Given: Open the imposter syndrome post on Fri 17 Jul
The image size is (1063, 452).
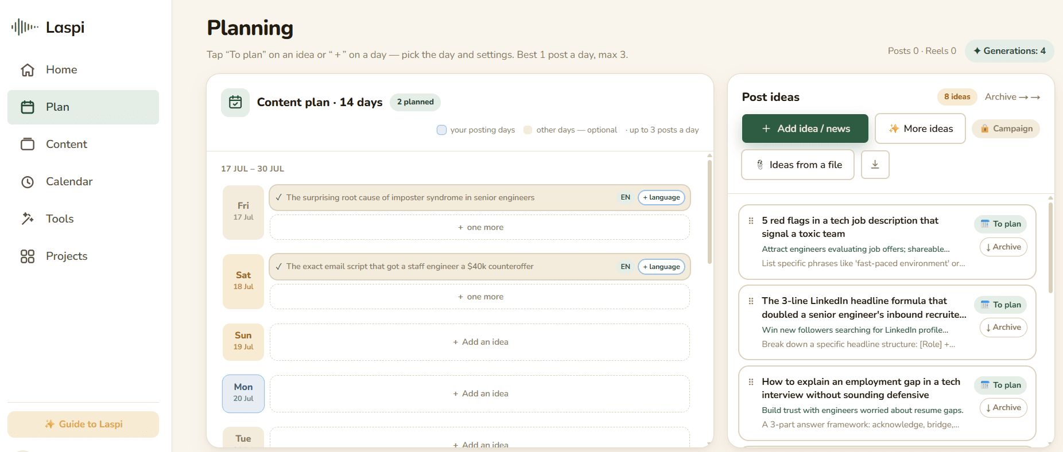Looking at the screenshot, I should pos(410,197).
